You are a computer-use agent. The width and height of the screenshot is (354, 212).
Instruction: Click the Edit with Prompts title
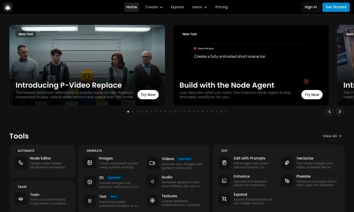[x=250, y=158]
